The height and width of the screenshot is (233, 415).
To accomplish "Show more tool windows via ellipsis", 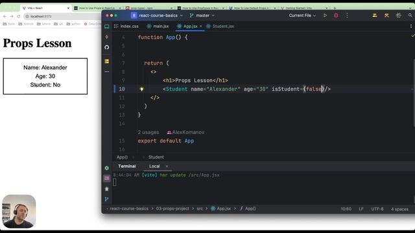I will click(x=106, y=72).
